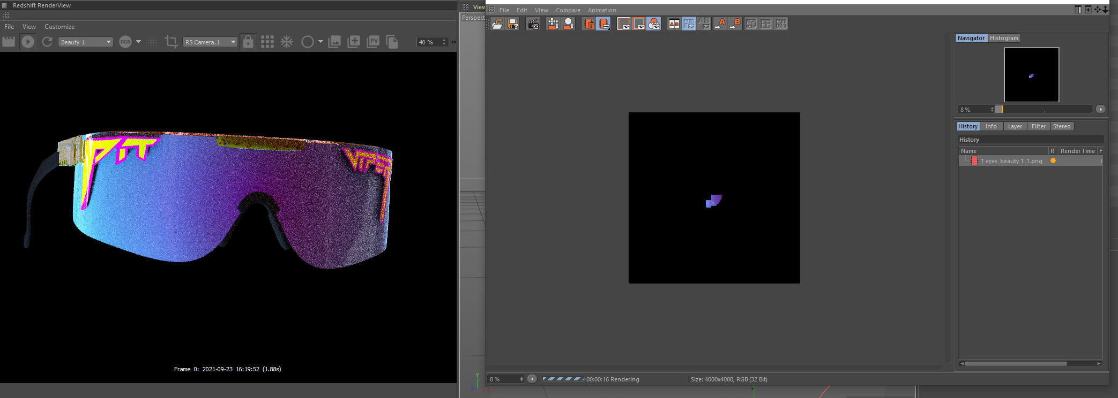Expand the arrow next to RGB button

tap(139, 41)
